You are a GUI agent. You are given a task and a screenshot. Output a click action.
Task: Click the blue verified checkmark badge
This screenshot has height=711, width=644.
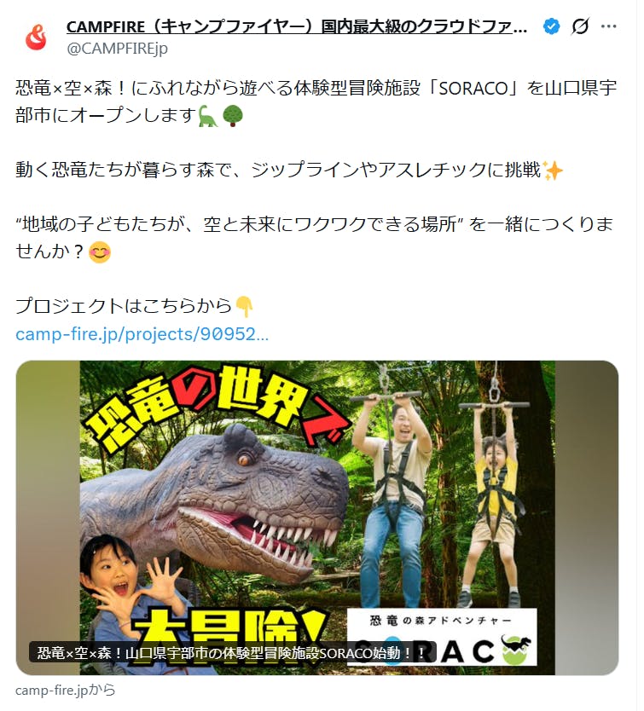(x=551, y=26)
